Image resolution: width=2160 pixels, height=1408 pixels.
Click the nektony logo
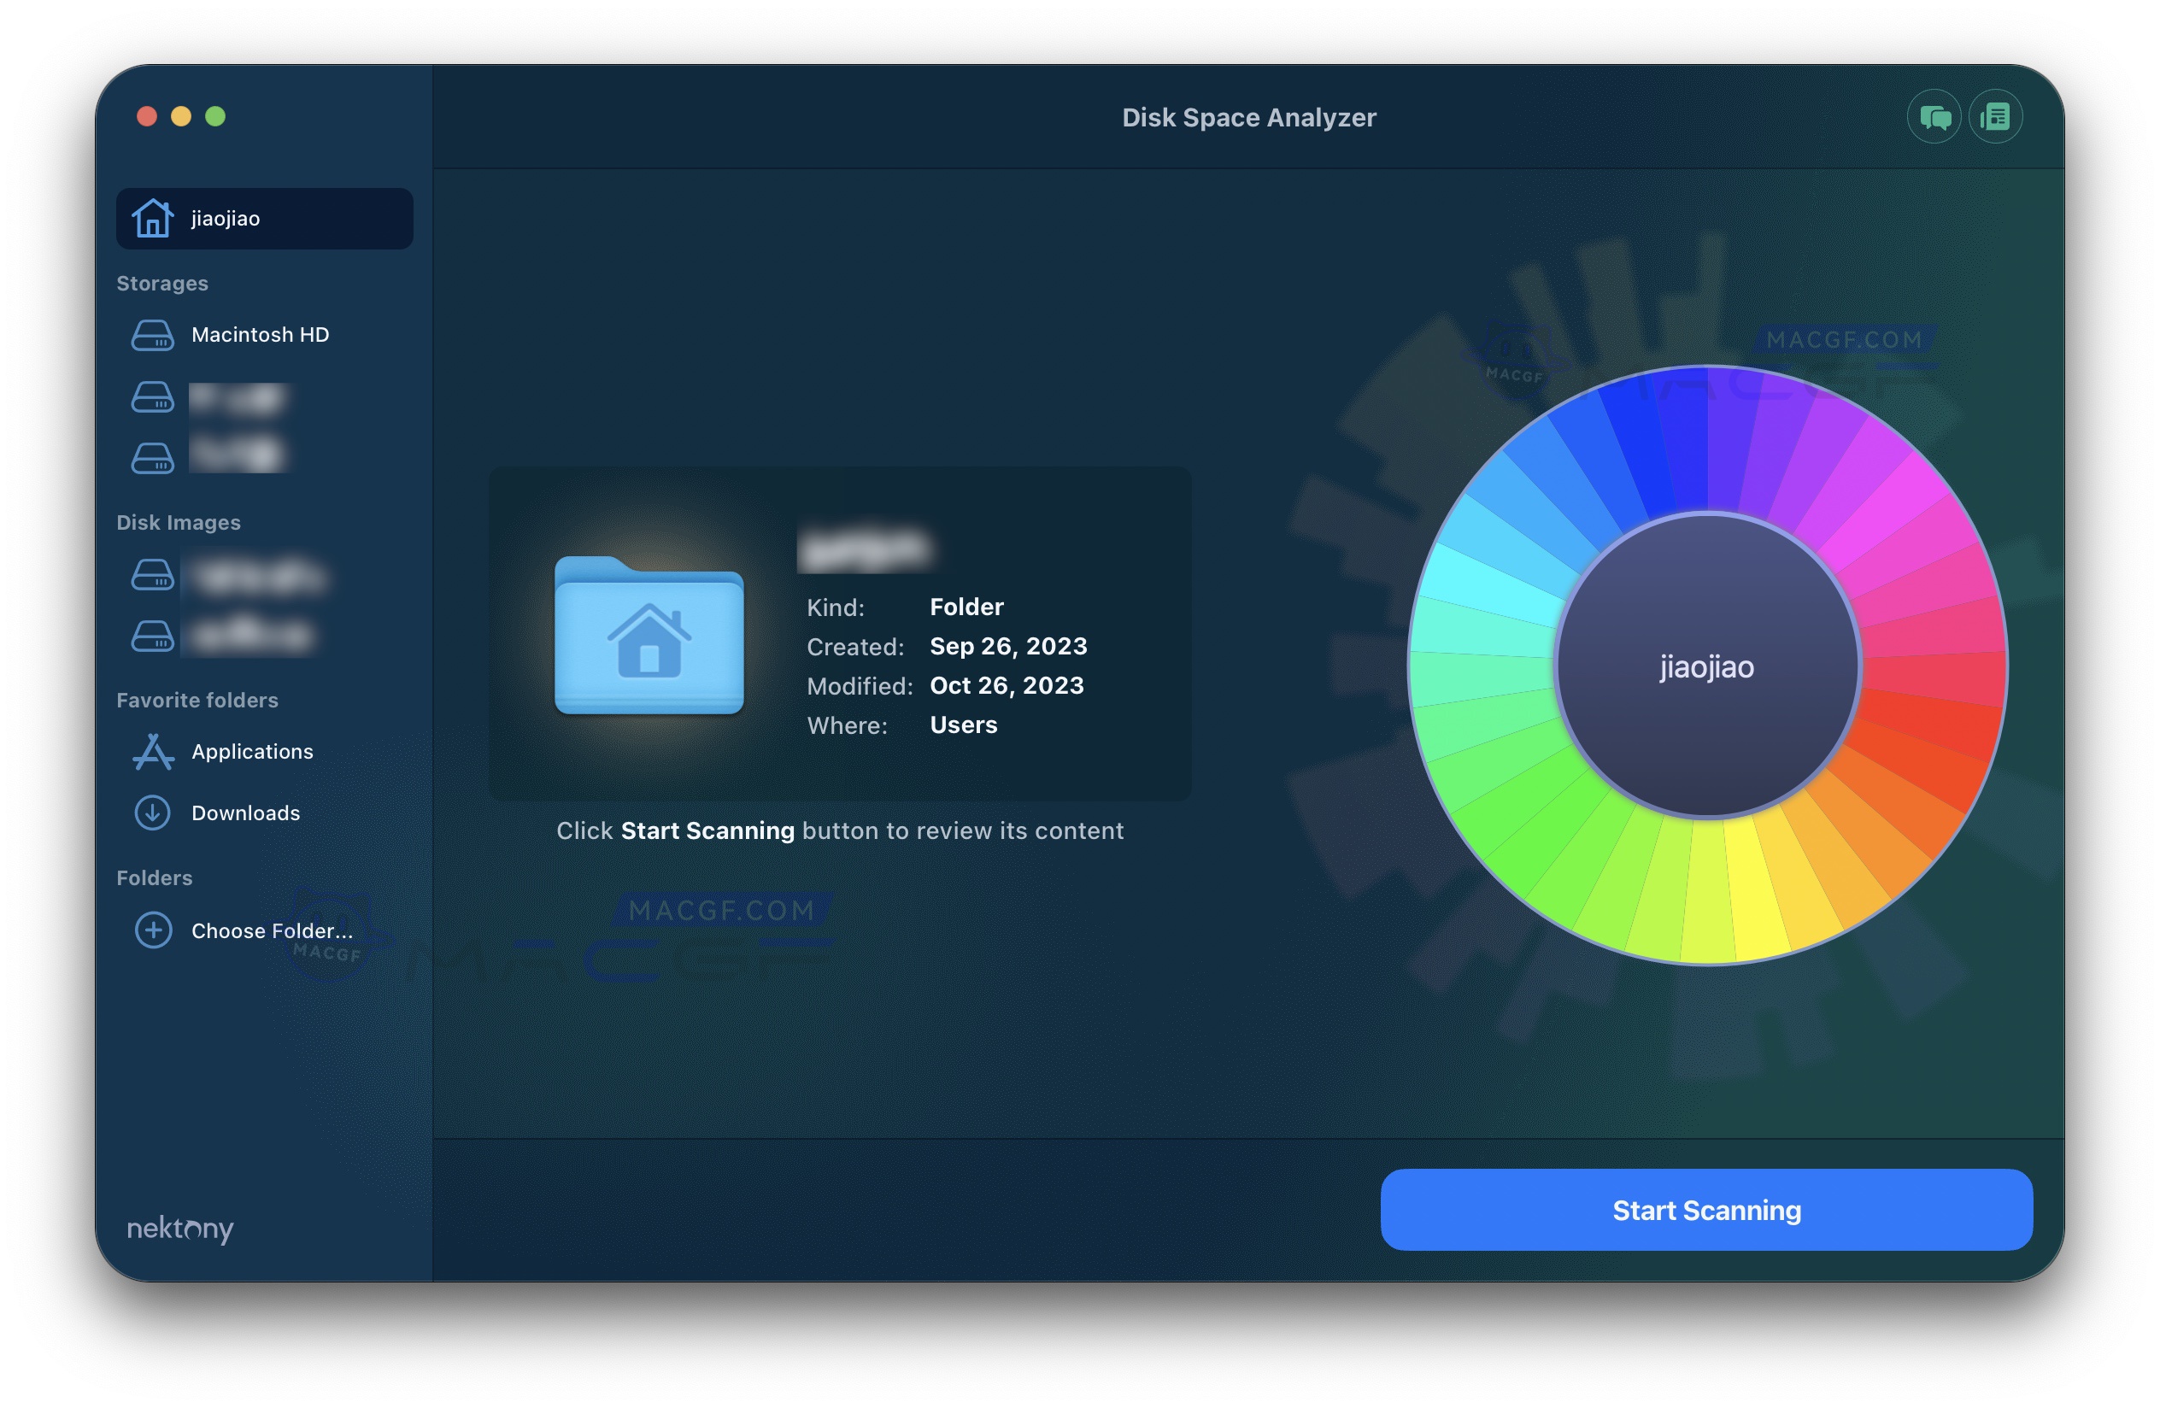pos(179,1229)
